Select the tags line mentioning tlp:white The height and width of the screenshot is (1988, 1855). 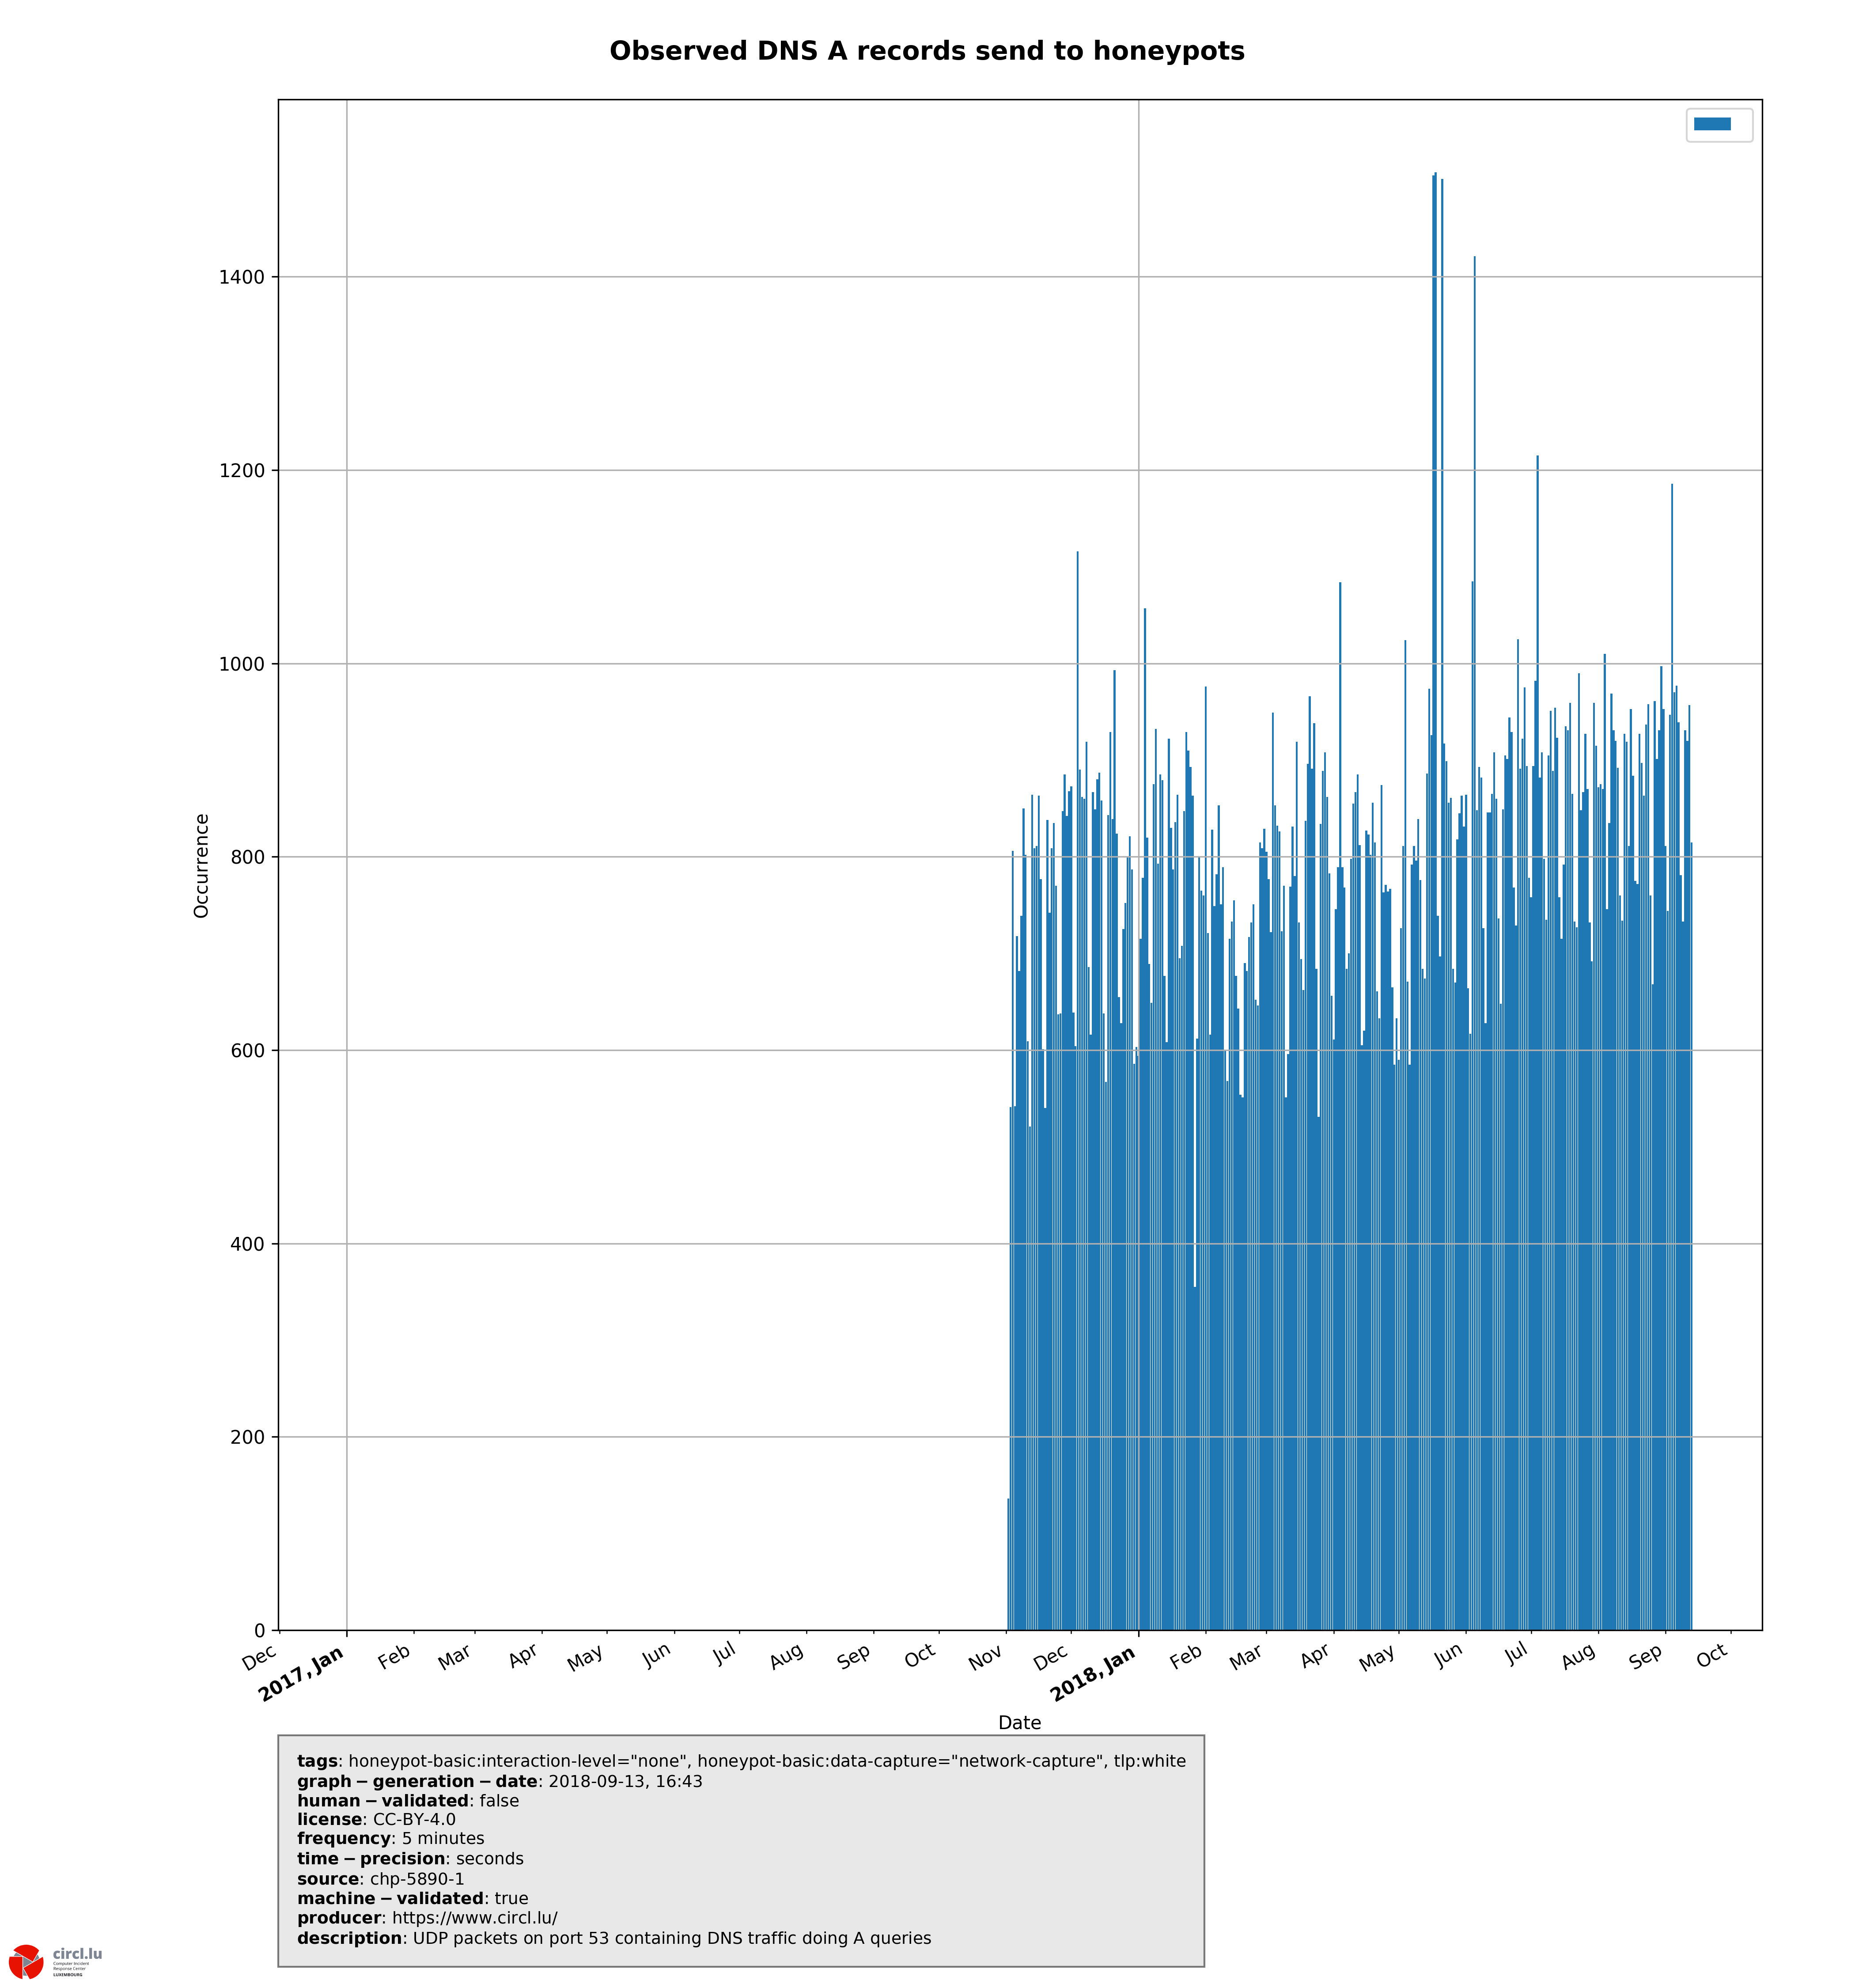pos(740,1761)
